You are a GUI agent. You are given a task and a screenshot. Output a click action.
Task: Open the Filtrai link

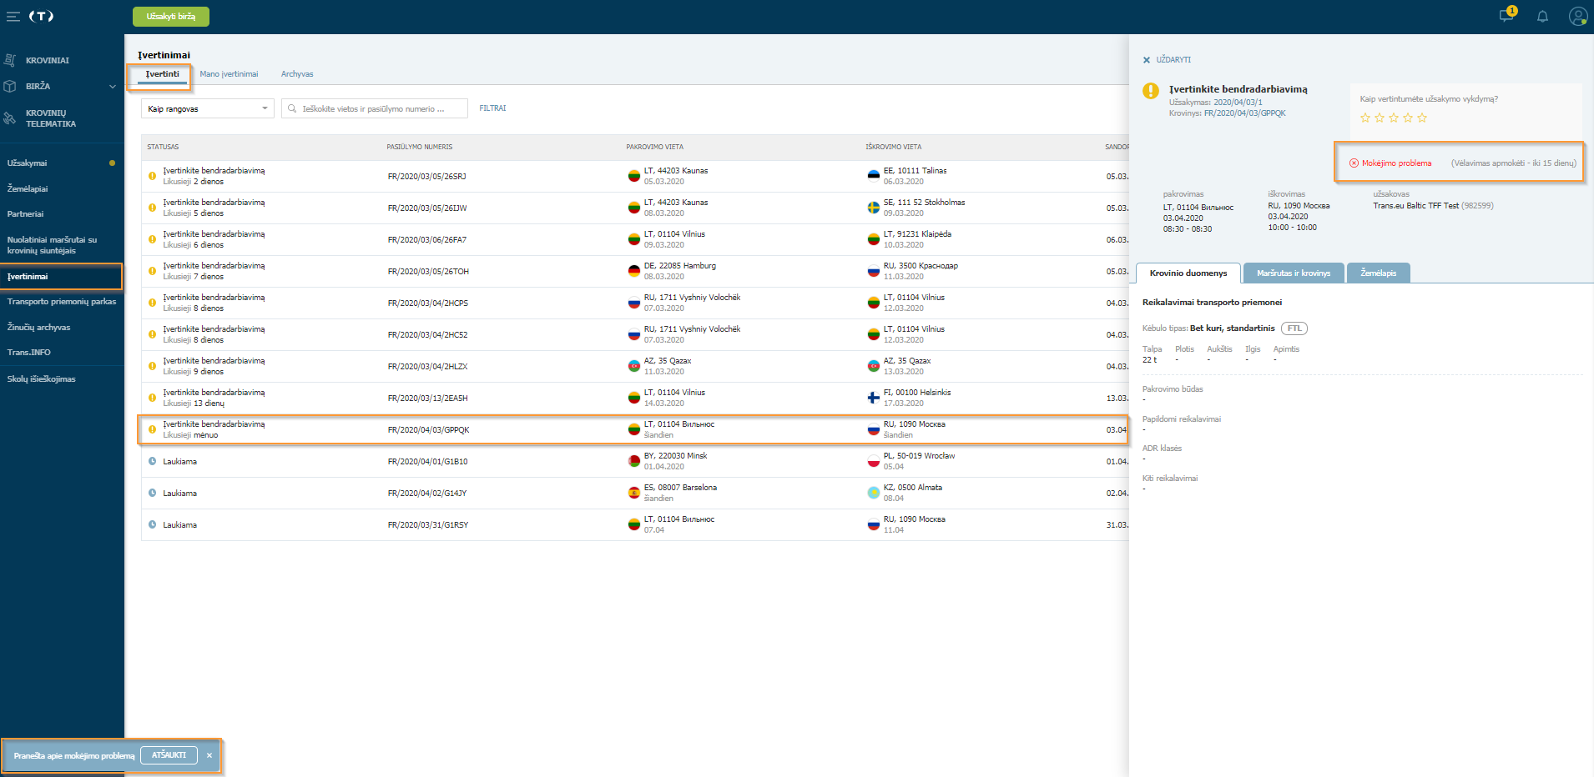(x=492, y=108)
